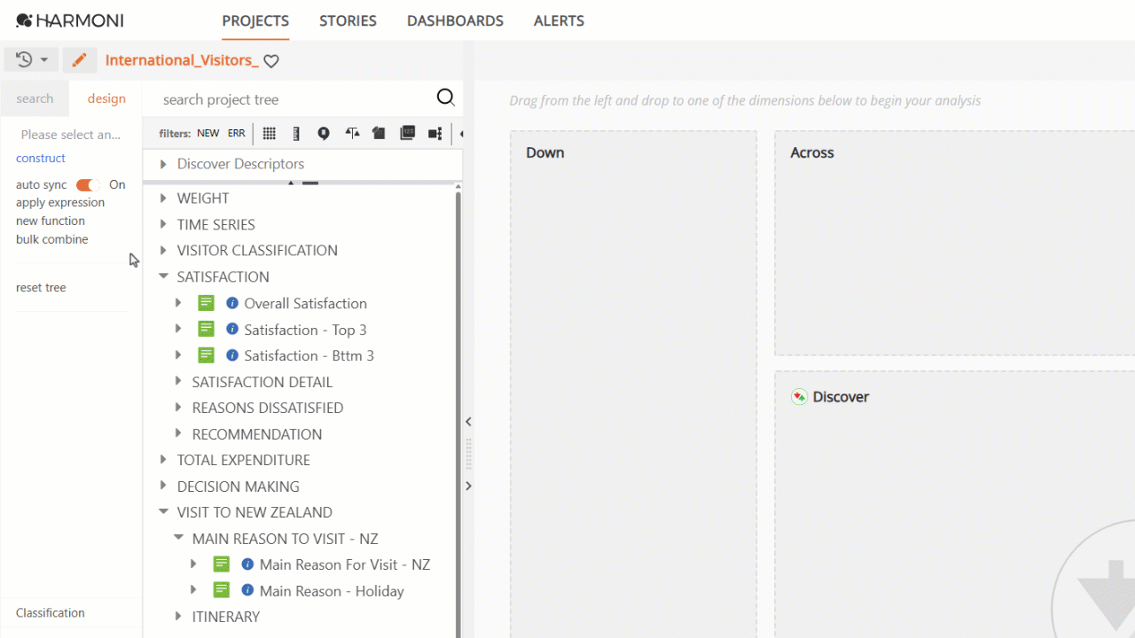Click info icon beside Satisfaction - Bttm 3

click(232, 355)
